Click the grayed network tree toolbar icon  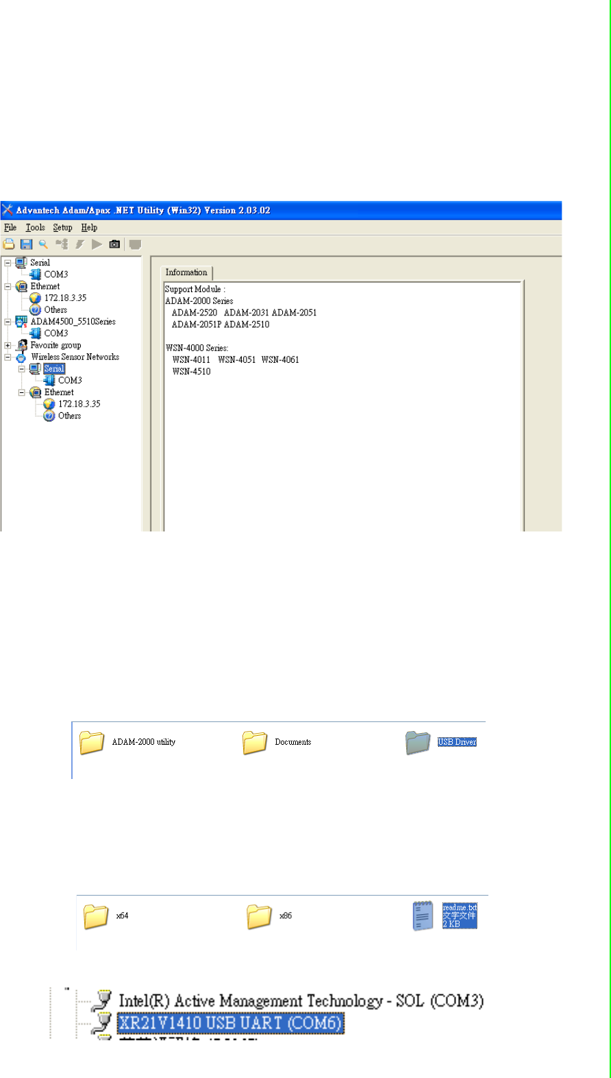pos(62,244)
